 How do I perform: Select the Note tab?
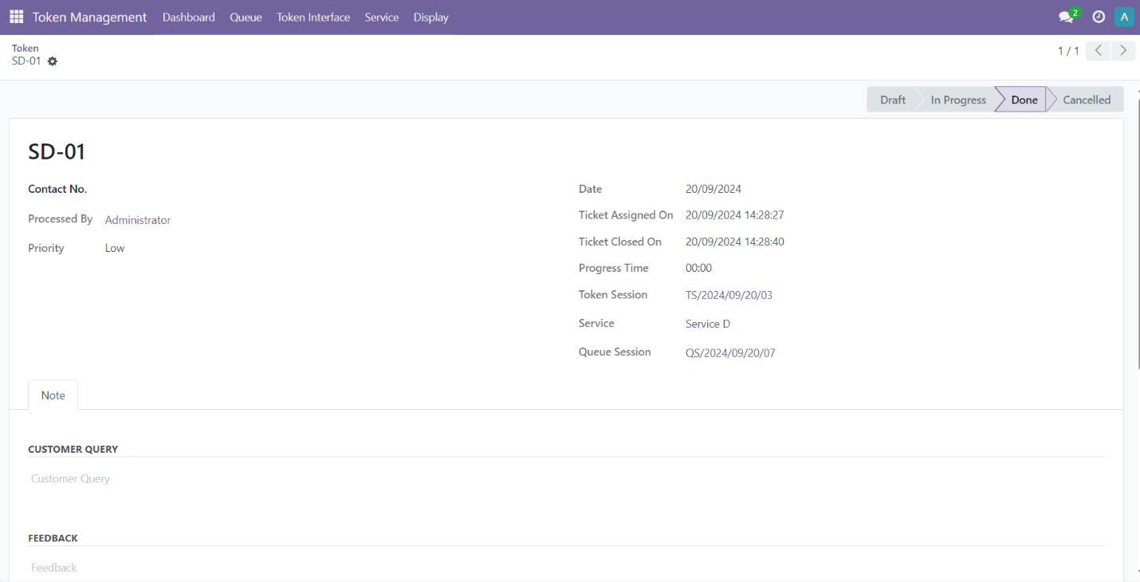pos(53,395)
